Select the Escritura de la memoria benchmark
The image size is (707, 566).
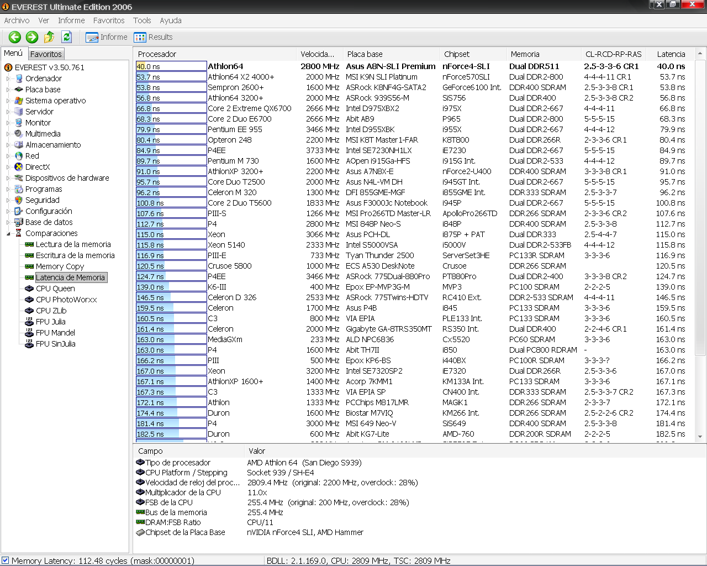click(x=75, y=255)
